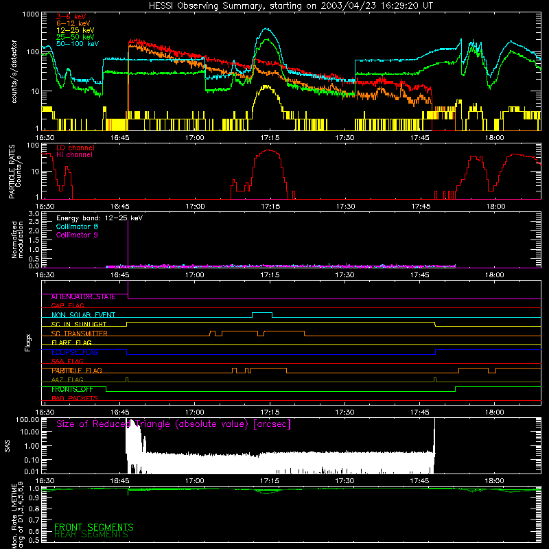Click the HESSI Observing Summary title text
549x549 pixels.
click(290, 6)
